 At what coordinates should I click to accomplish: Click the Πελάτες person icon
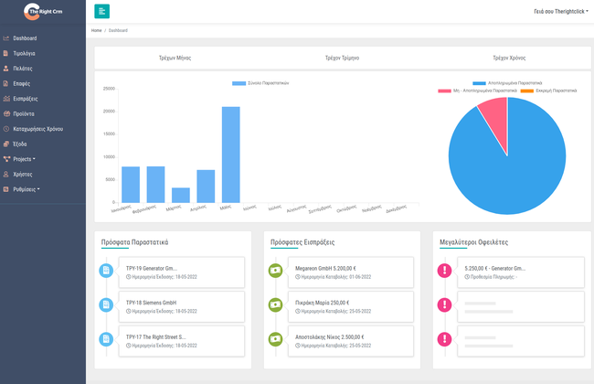5,69
